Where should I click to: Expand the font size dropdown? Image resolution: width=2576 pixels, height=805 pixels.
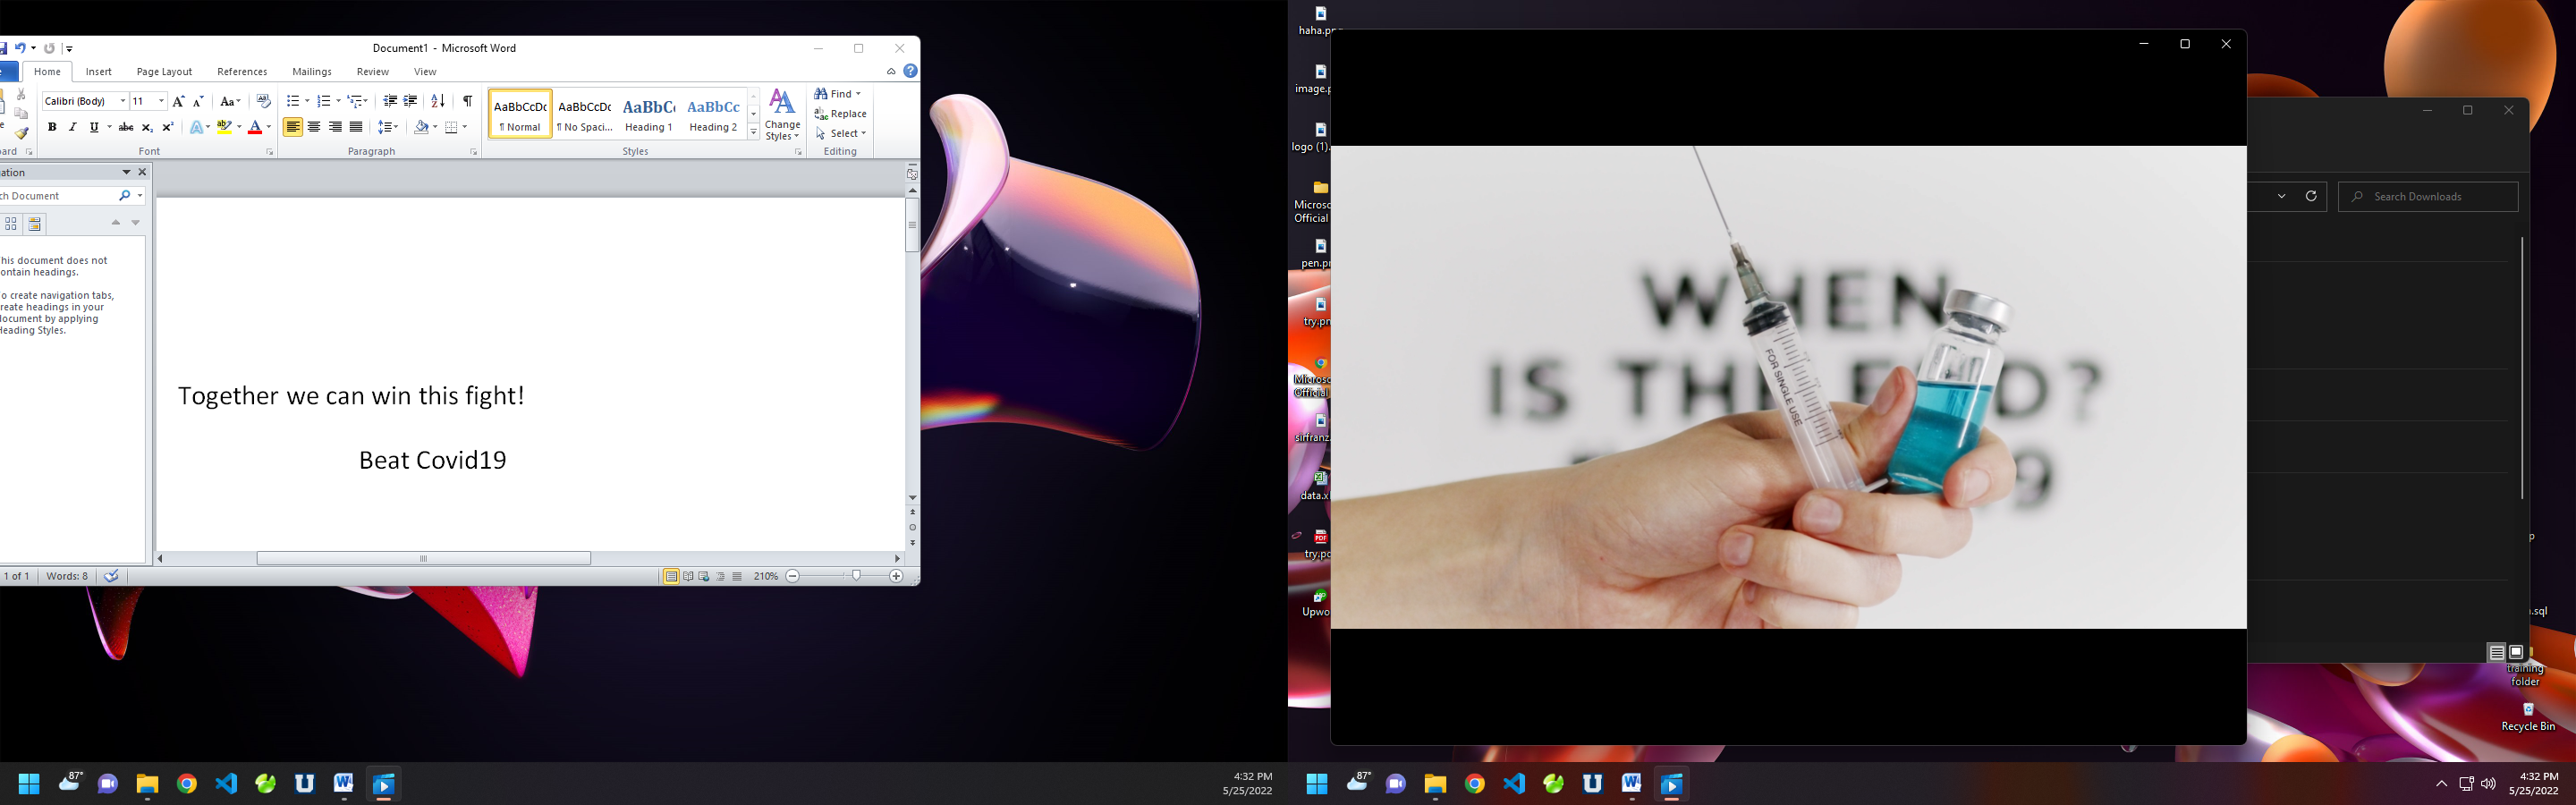[x=161, y=101]
